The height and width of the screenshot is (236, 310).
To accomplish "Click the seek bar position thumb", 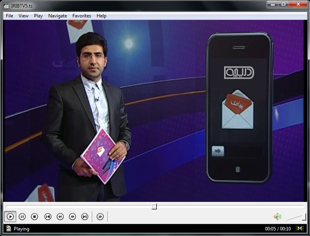I will [154, 206].
